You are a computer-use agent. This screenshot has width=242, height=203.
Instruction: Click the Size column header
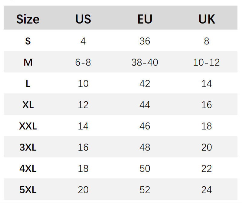click(x=28, y=19)
